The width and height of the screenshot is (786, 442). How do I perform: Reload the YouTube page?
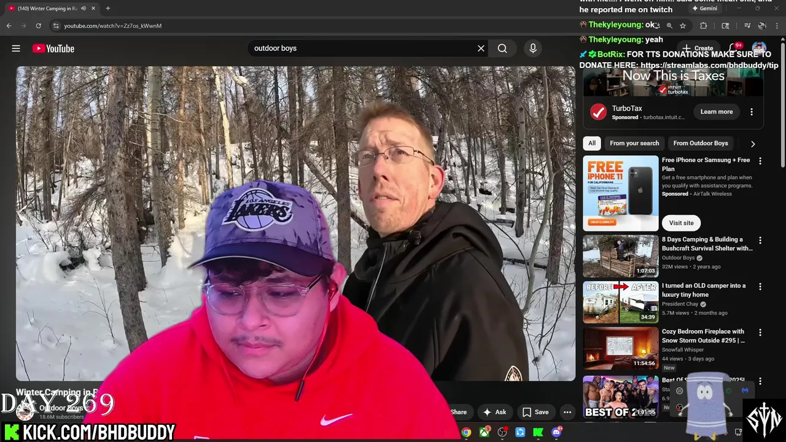[38, 26]
